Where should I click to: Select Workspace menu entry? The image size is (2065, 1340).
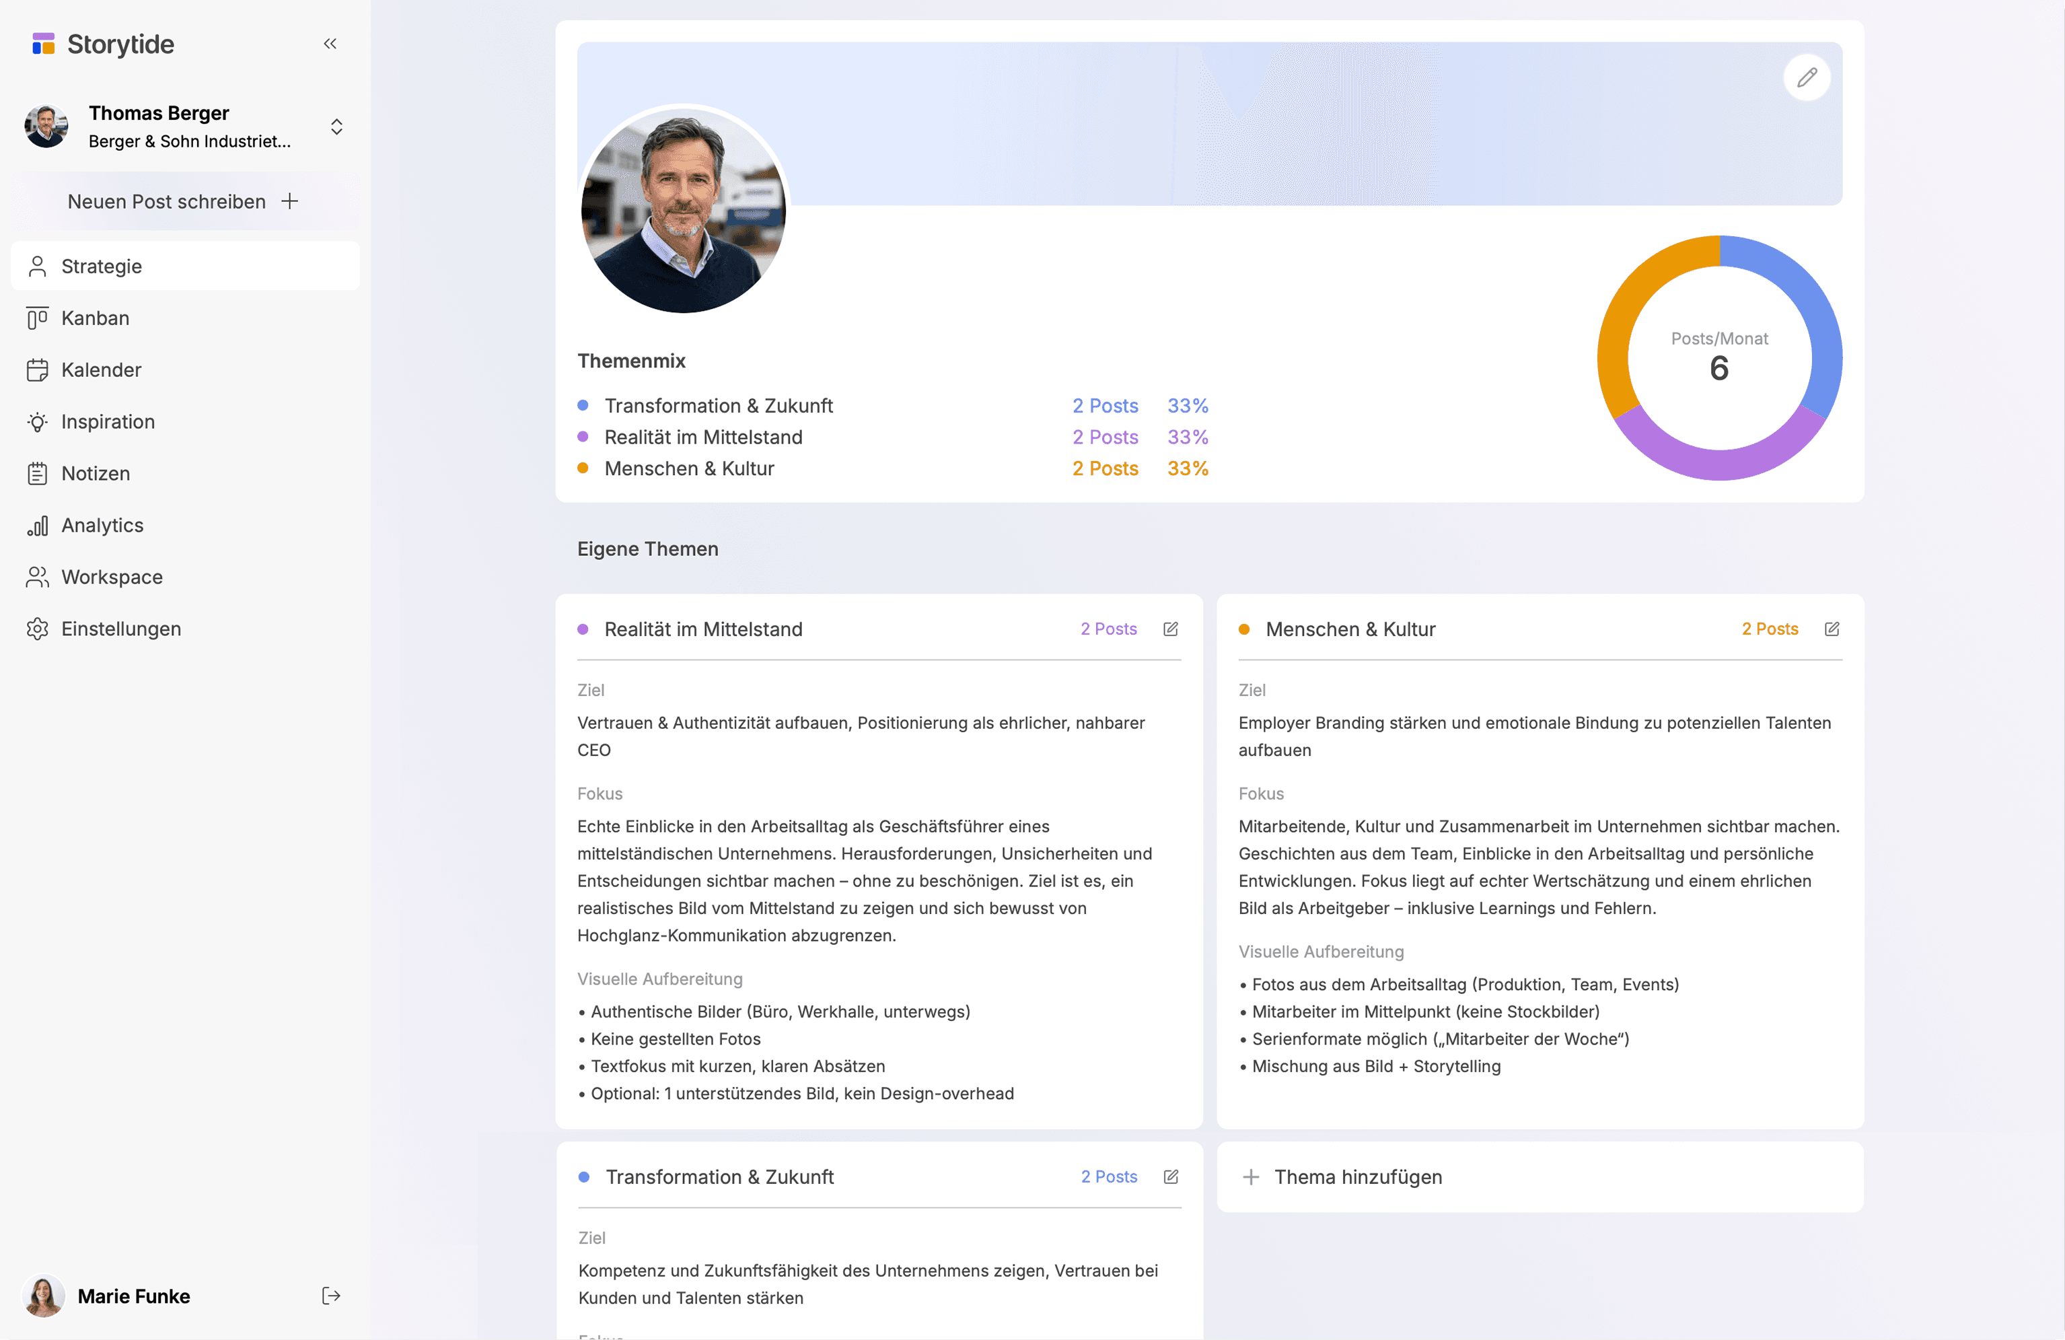112,577
